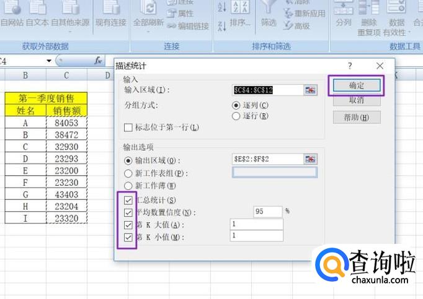Click the 销售额 header cell
The image size is (423, 299).
67,110
